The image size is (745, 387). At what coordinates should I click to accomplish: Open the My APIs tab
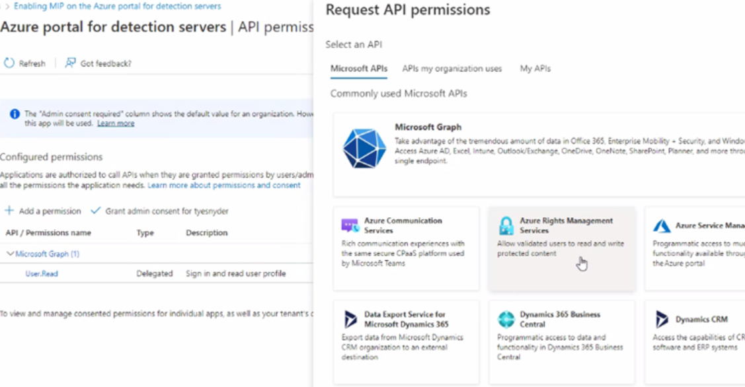click(x=535, y=69)
